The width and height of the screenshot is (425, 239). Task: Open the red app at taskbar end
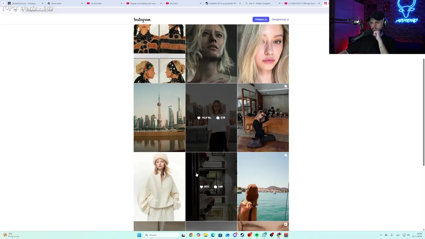pos(286,235)
